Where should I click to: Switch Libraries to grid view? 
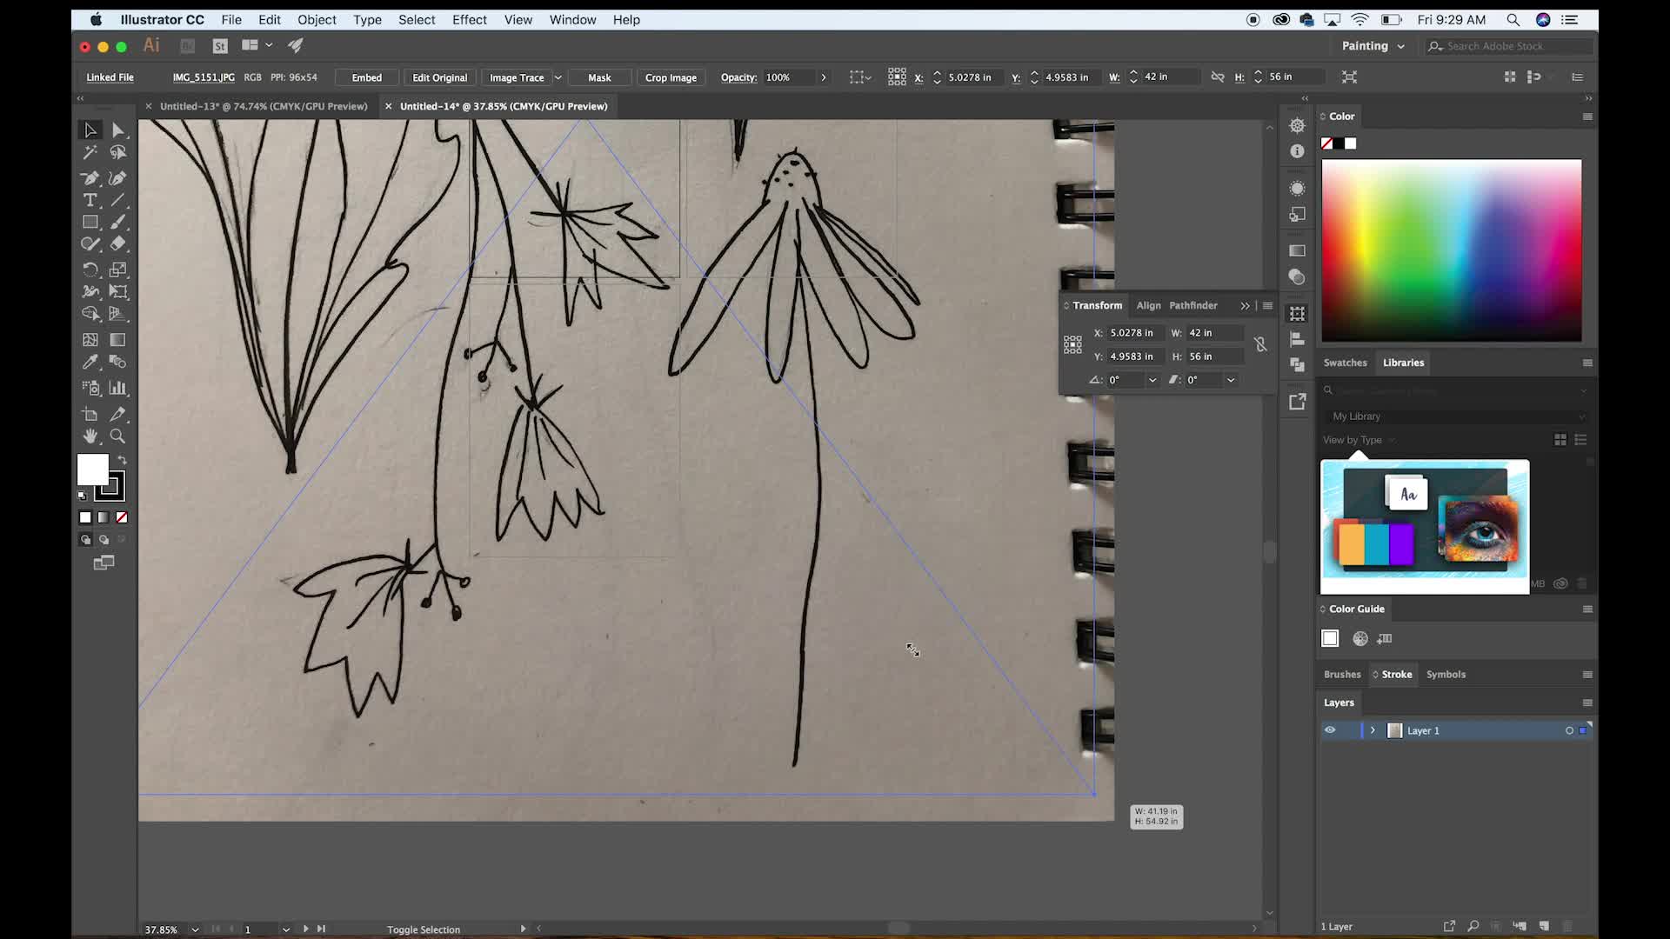pyautogui.click(x=1560, y=440)
